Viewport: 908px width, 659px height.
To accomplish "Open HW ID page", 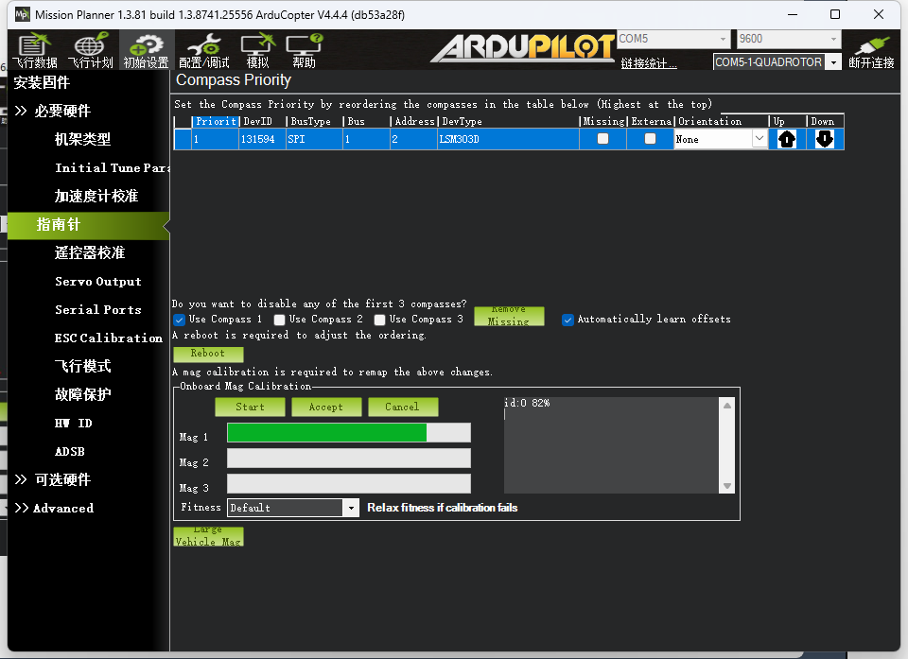I will (x=73, y=424).
